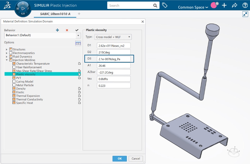Open the Help question mark icon
Screen dimensions: 250x164
(245, 5)
